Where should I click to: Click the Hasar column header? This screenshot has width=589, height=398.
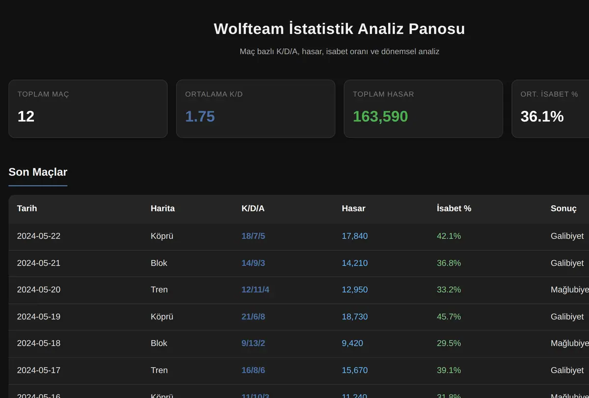click(x=353, y=209)
